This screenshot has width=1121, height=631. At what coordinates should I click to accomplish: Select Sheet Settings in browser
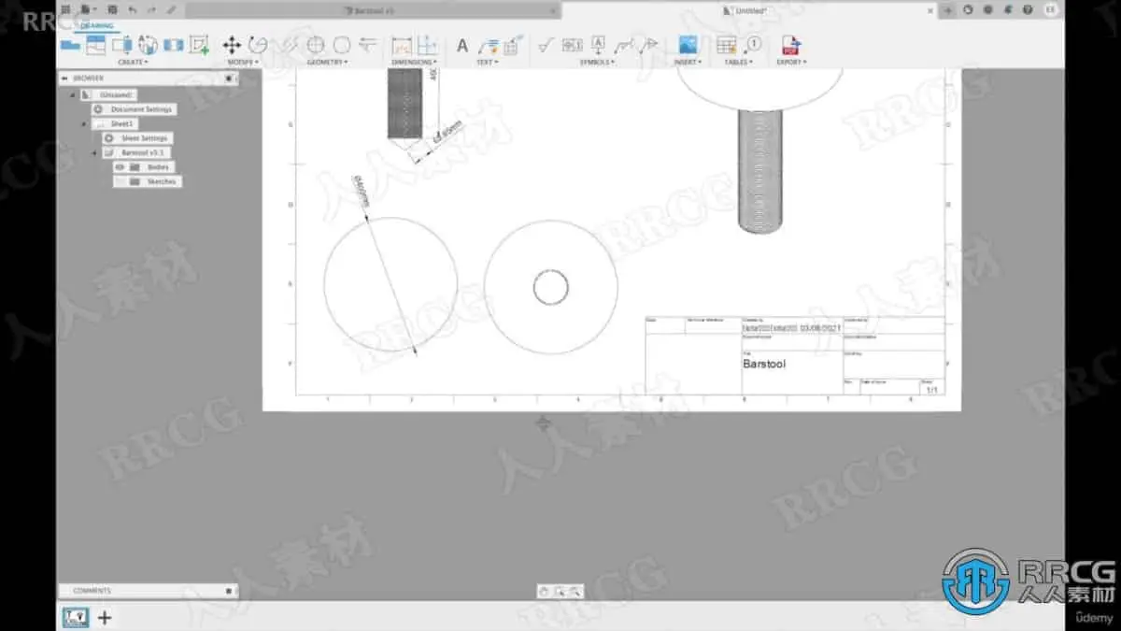pyautogui.click(x=137, y=138)
